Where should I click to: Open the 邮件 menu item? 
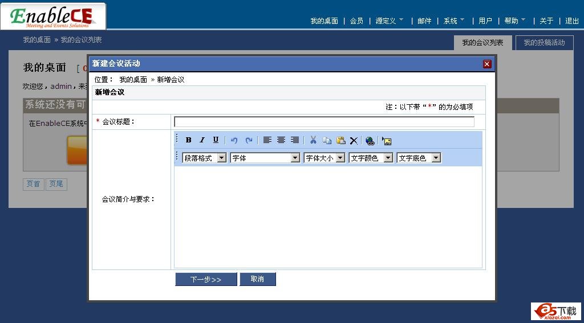point(424,21)
